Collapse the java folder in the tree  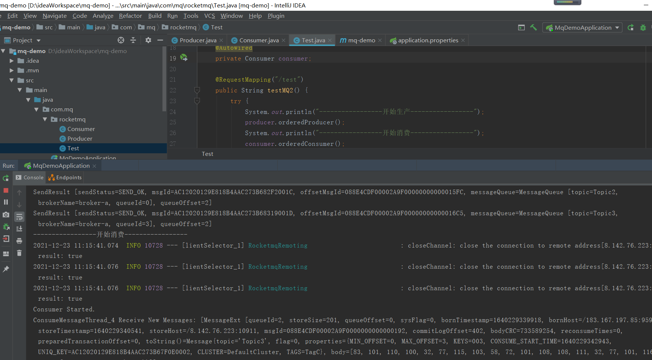click(x=28, y=99)
